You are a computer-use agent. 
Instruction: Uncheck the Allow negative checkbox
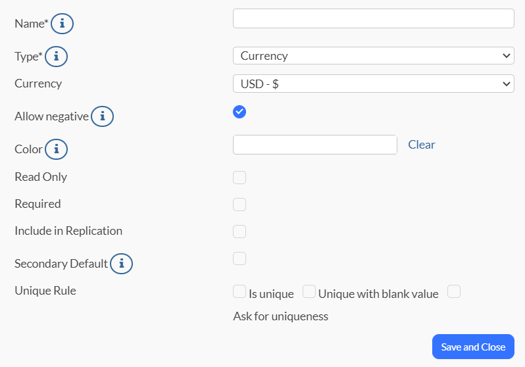(x=239, y=112)
